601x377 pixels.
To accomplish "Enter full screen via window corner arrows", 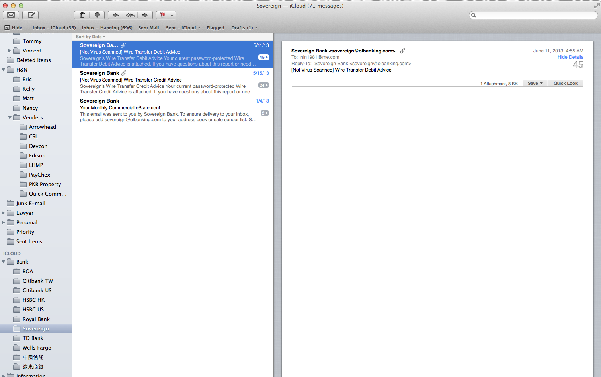I will tap(596, 6).
